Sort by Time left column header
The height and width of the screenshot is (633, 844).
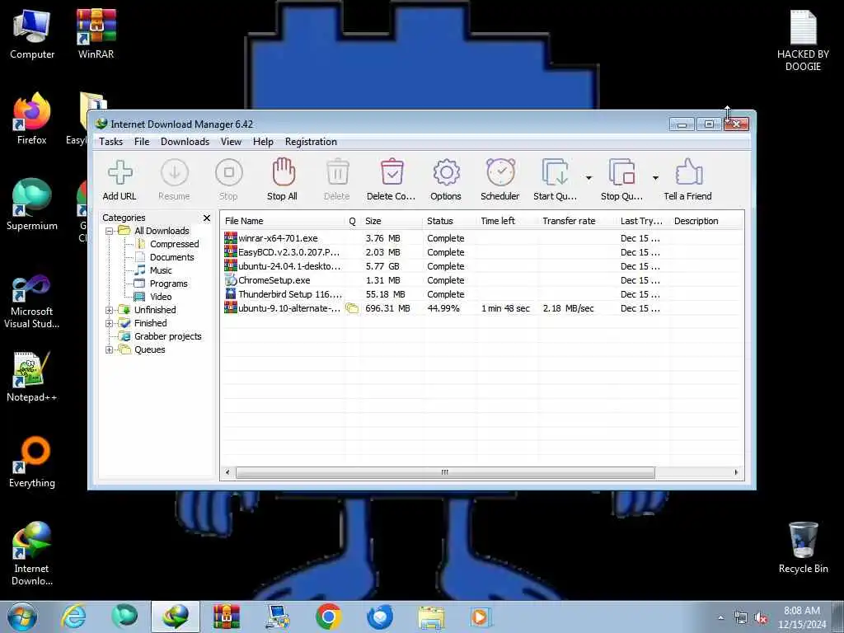click(507, 221)
